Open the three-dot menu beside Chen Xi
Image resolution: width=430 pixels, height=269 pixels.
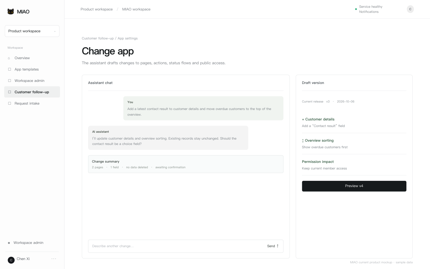coord(54,259)
